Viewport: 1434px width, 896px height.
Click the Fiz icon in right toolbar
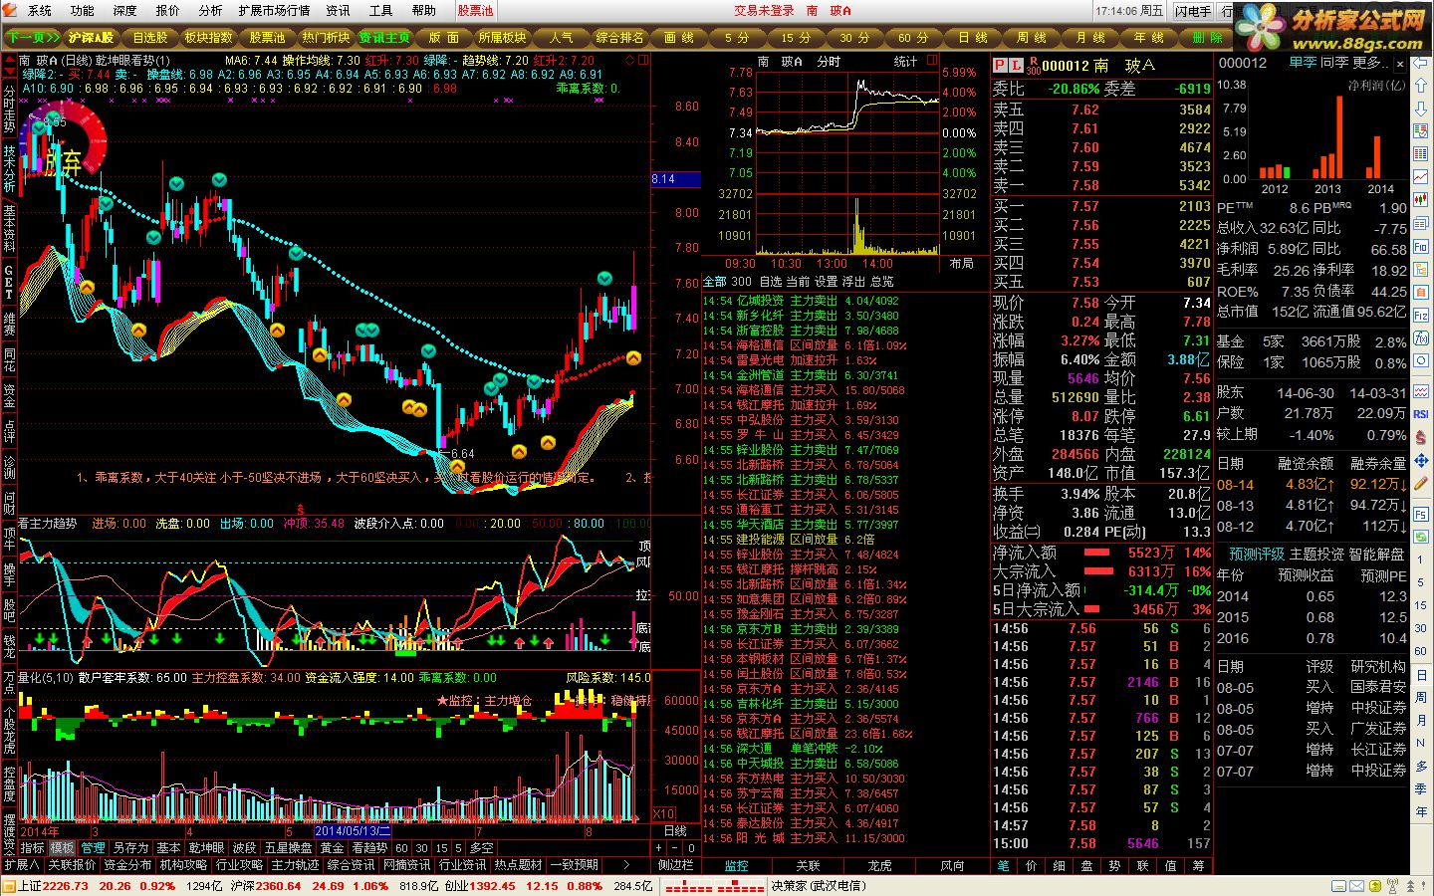(x=1421, y=314)
